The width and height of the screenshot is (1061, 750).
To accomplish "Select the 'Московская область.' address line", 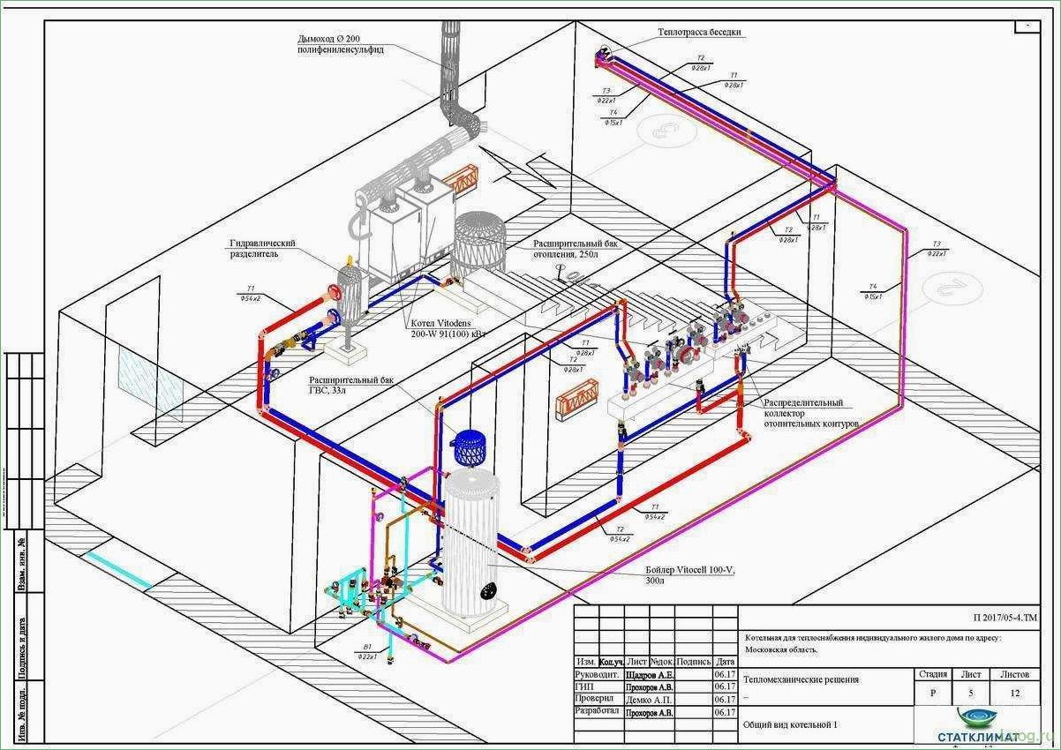I will 781,649.
